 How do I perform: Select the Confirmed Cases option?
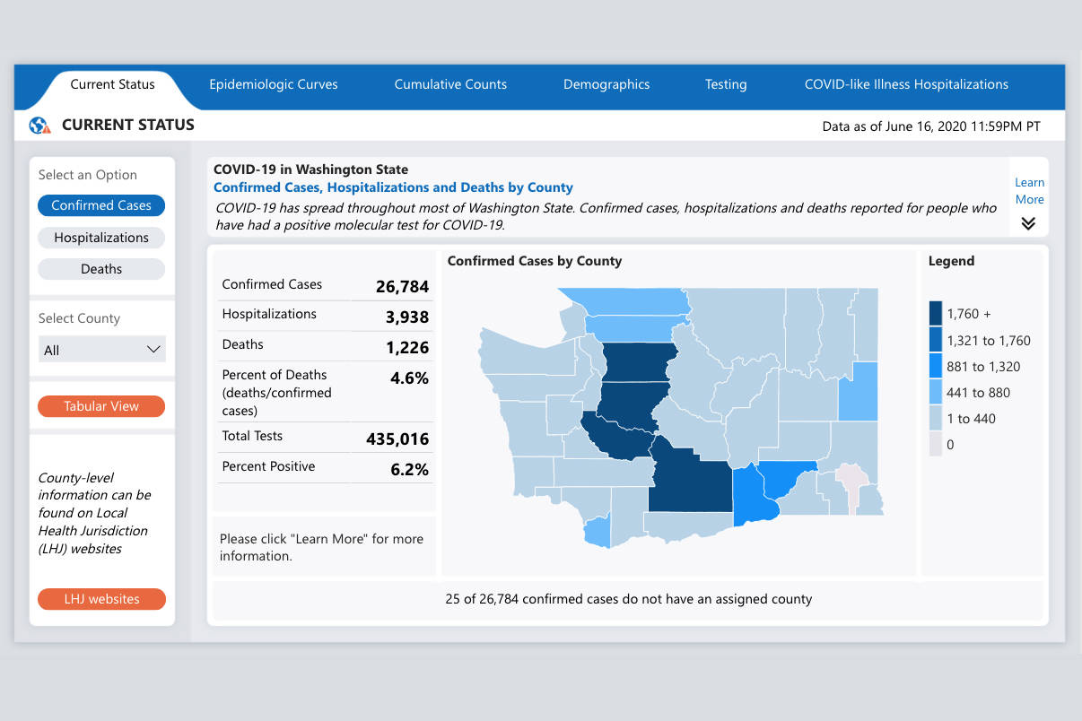(101, 205)
